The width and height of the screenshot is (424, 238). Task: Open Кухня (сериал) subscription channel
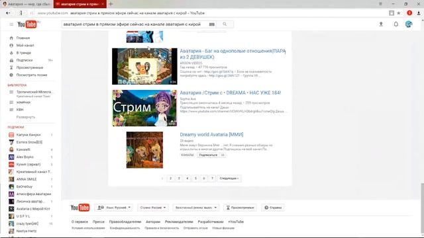[x=28, y=165]
